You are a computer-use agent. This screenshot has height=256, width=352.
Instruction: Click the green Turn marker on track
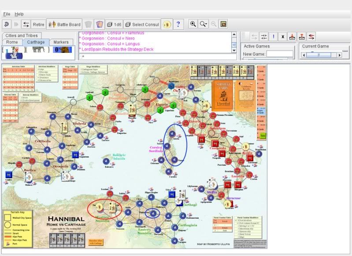coord(263,135)
